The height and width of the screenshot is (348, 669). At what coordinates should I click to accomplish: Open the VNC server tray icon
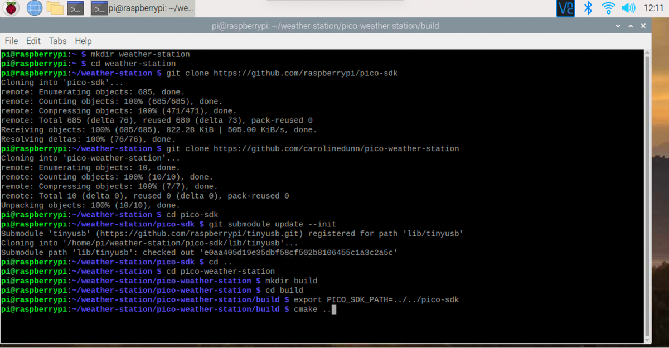[x=565, y=8]
